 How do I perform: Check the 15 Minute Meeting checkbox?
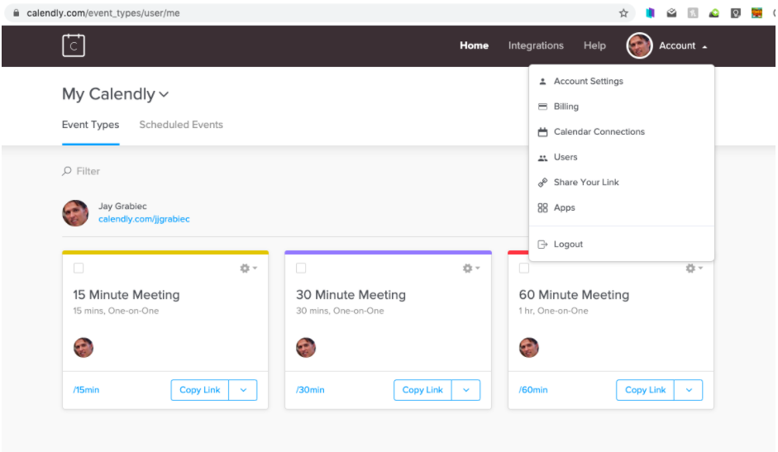[x=79, y=269]
